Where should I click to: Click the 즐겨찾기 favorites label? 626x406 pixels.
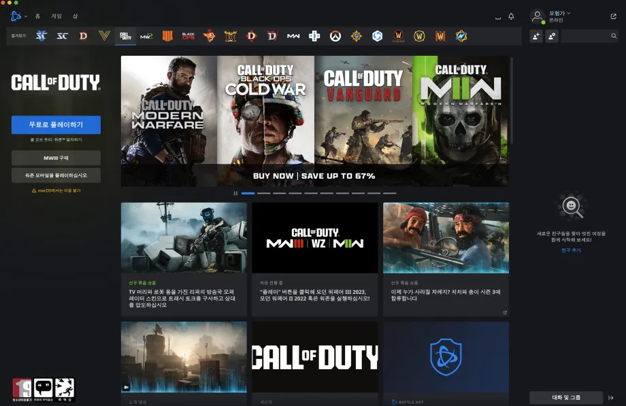[18, 36]
